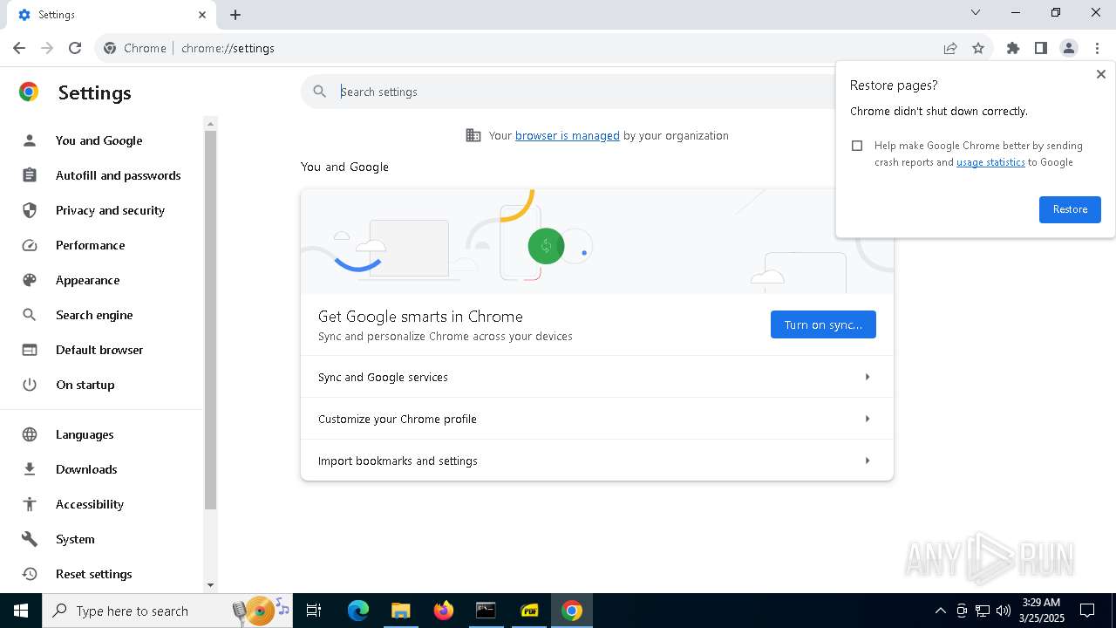Viewport: 1116px width, 628px height.
Task: Open Windows Start menu
Action: pyautogui.click(x=21, y=611)
